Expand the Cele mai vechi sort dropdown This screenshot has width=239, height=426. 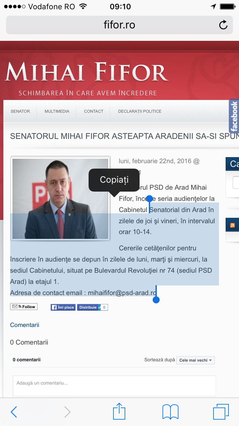[195, 360]
